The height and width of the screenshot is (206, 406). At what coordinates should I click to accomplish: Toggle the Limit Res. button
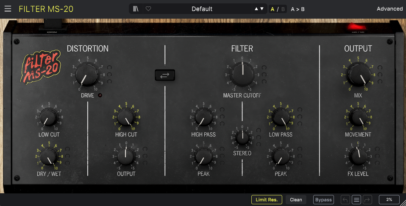pyautogui.click(x=267, y=200)
